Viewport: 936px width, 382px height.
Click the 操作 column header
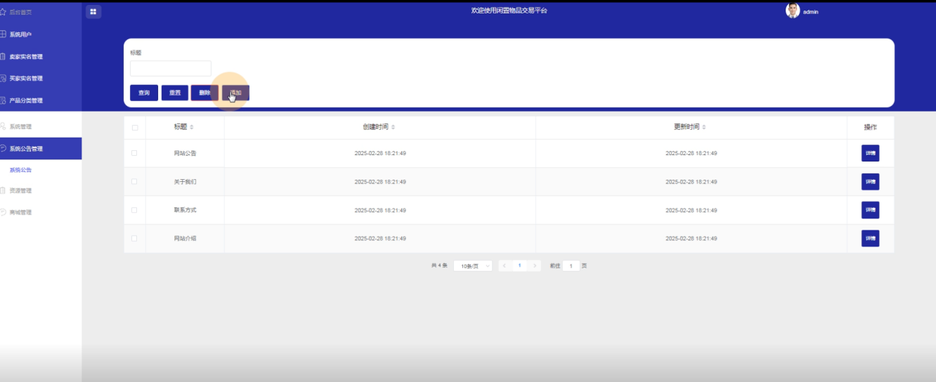point(870,127)
